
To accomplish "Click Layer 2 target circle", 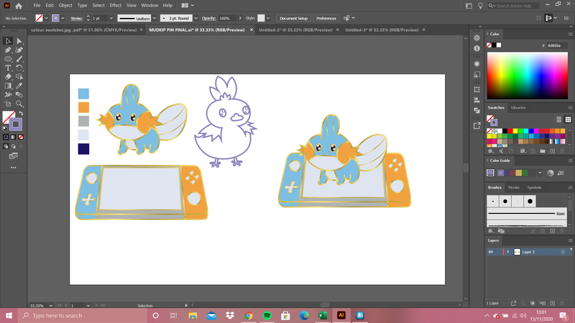I will click(563, 252).
